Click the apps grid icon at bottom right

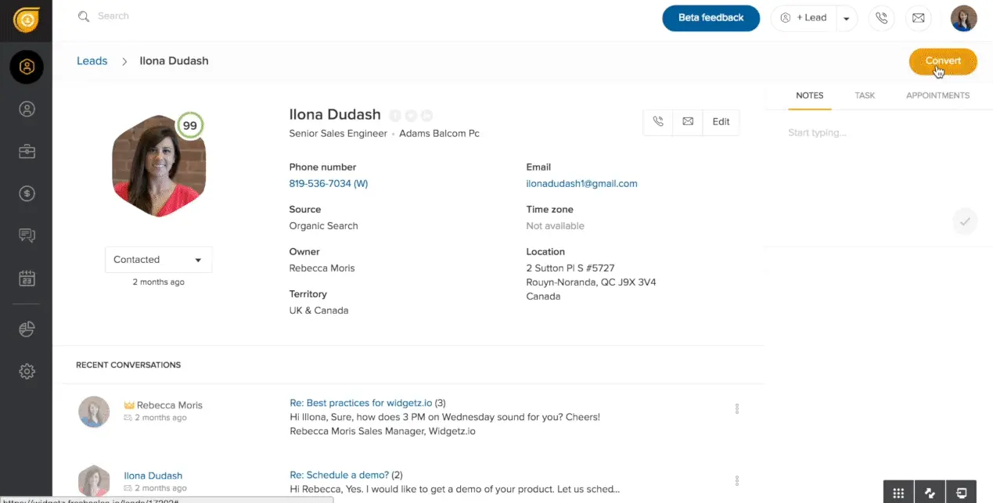tap(898, 491)
